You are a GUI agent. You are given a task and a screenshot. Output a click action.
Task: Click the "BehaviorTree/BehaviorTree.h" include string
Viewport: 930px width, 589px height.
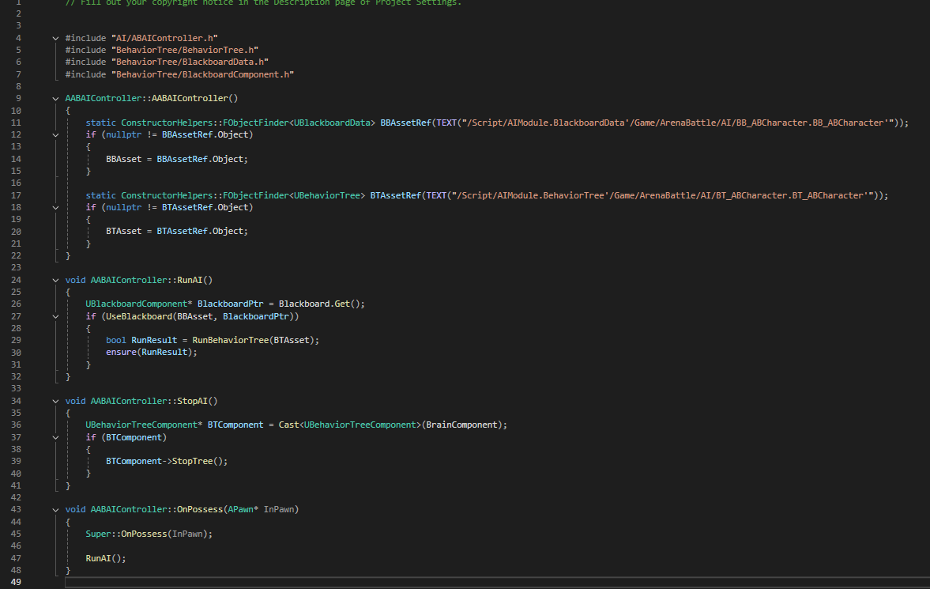[x=184, y=50]
